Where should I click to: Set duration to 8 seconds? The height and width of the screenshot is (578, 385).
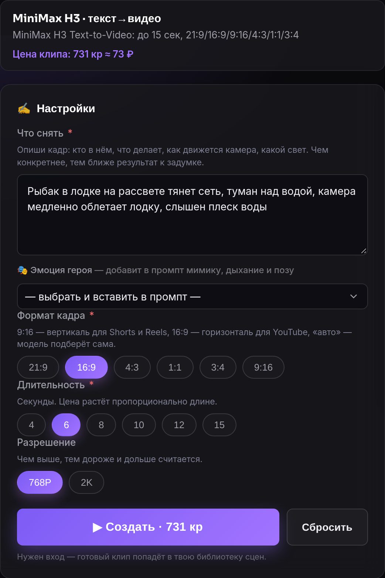pyautogui.click(x=101, y=425)
